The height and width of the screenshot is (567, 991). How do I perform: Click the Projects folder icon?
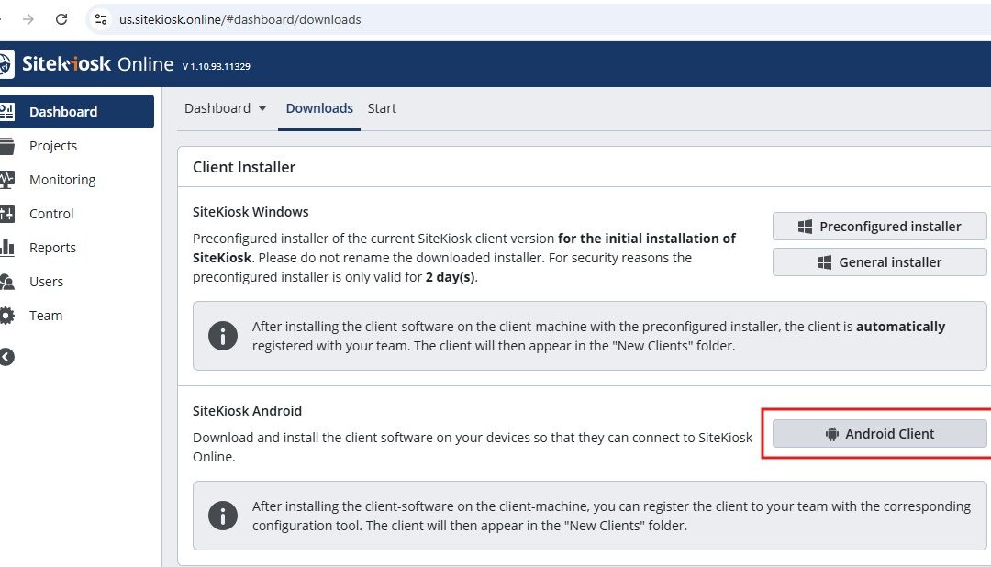(x=7, y=146)
